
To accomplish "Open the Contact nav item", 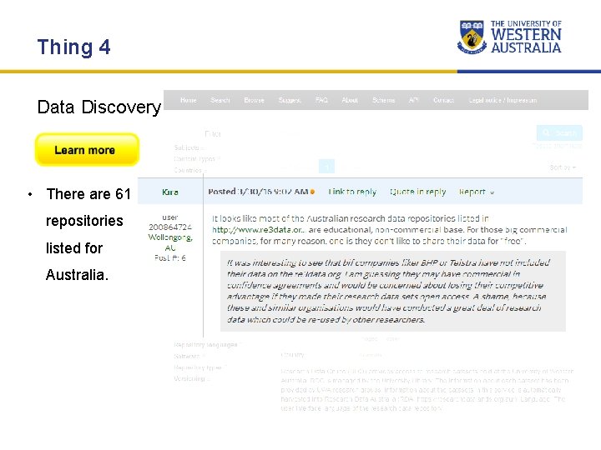I will [443, 100].
